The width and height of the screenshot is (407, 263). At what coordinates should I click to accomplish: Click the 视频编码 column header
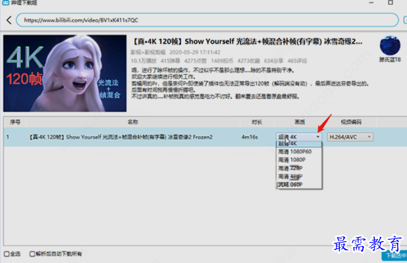(x=351, y=122)
